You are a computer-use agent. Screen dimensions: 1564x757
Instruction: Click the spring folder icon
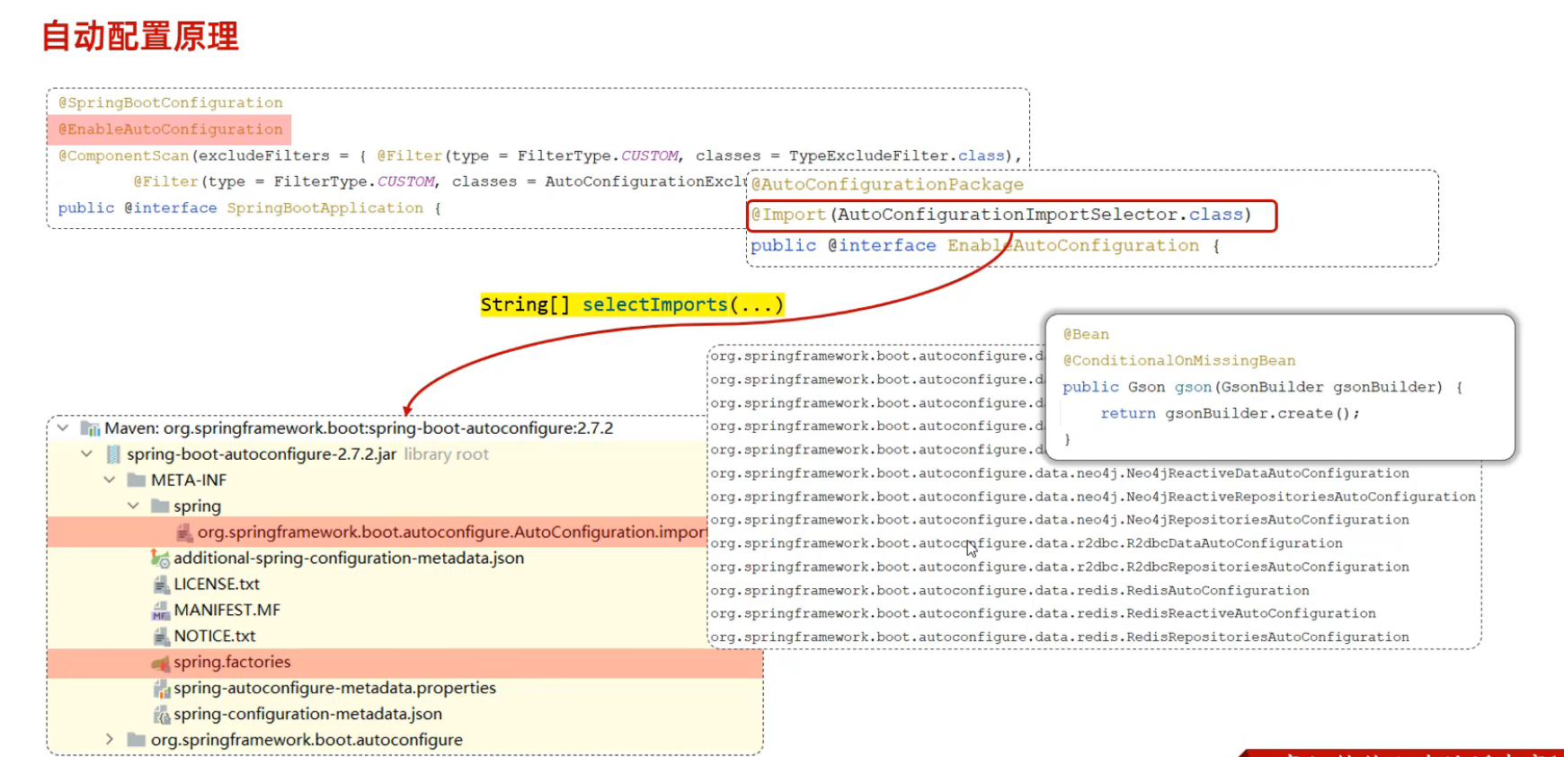pos(160,506)
